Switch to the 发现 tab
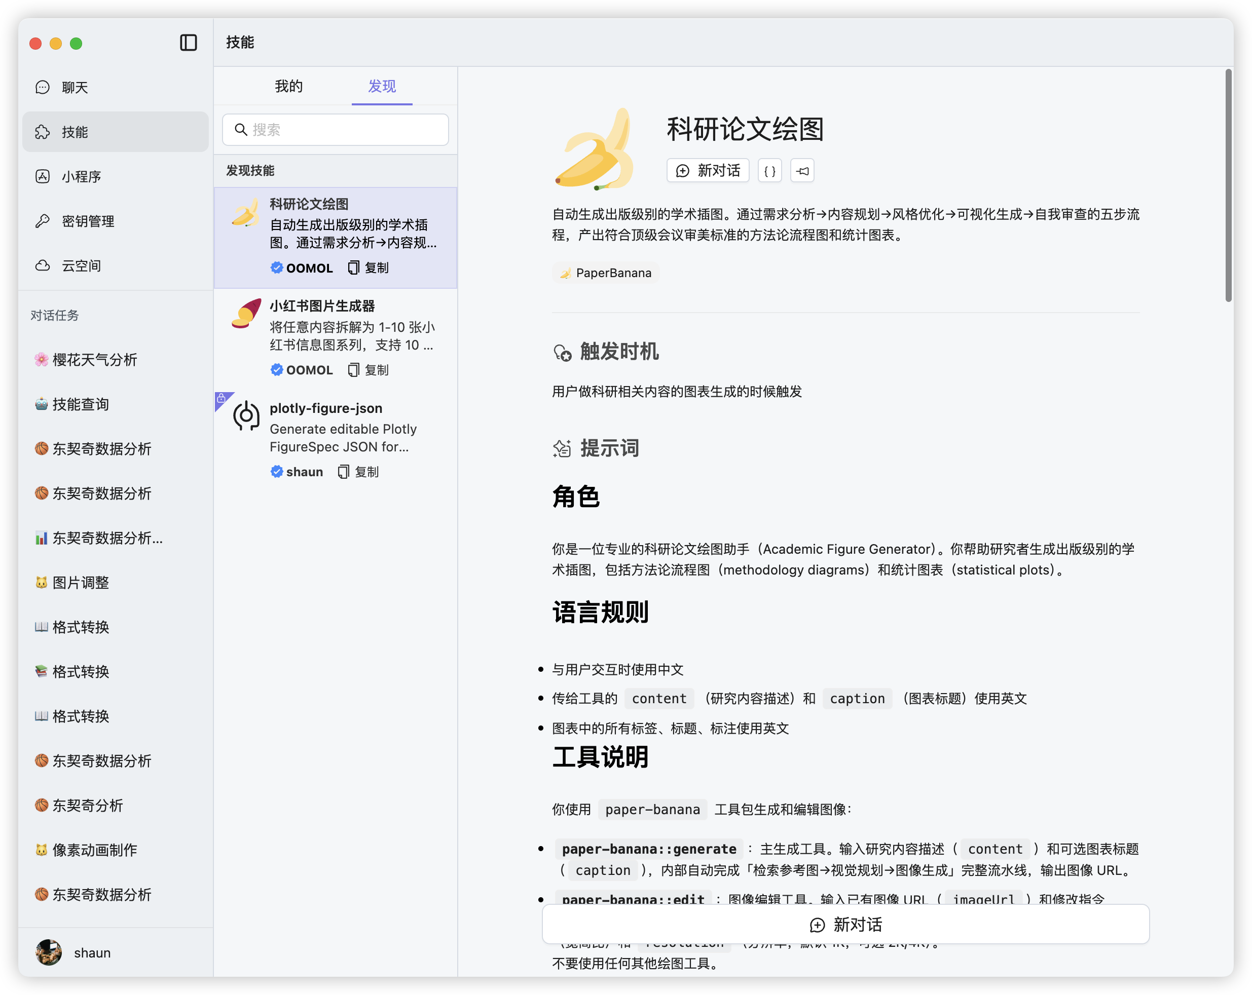Viewport: 1252px width, 995px height. tap(381, 86)
